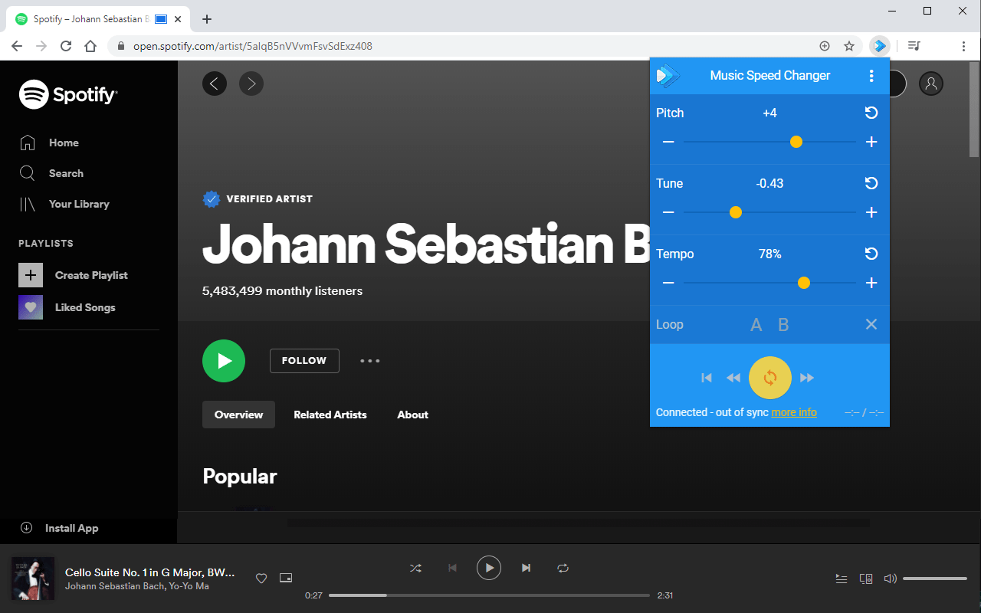Open the play queue panel
The image size is (981, 613).
842,579
